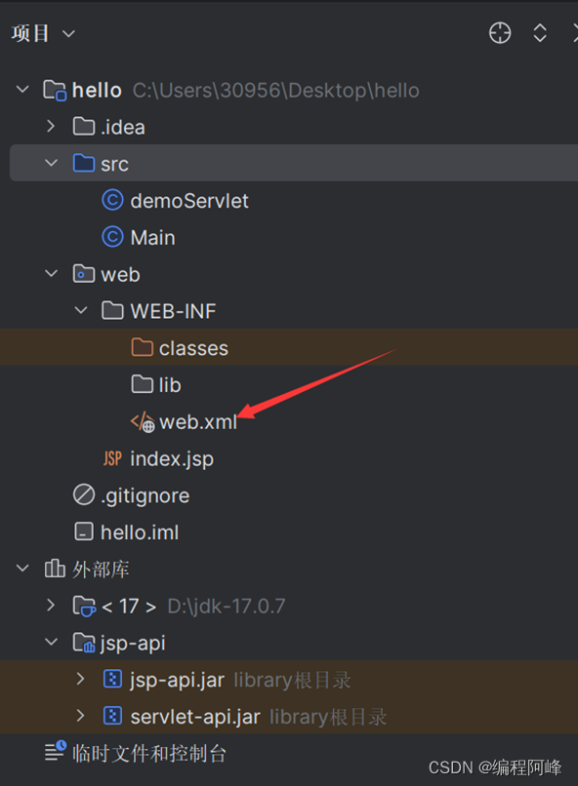Viewport: 578px width, 786px height.
Task: Click the JSP icon next to index.jsp
Action: click(112, 458)
